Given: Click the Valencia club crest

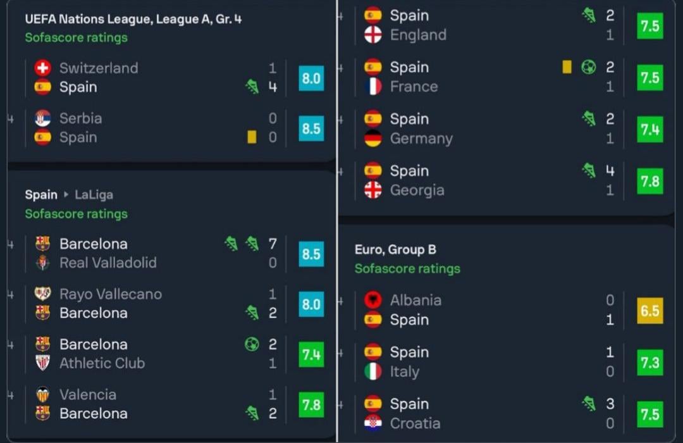Looking at the screenshot, I should 42,394.
